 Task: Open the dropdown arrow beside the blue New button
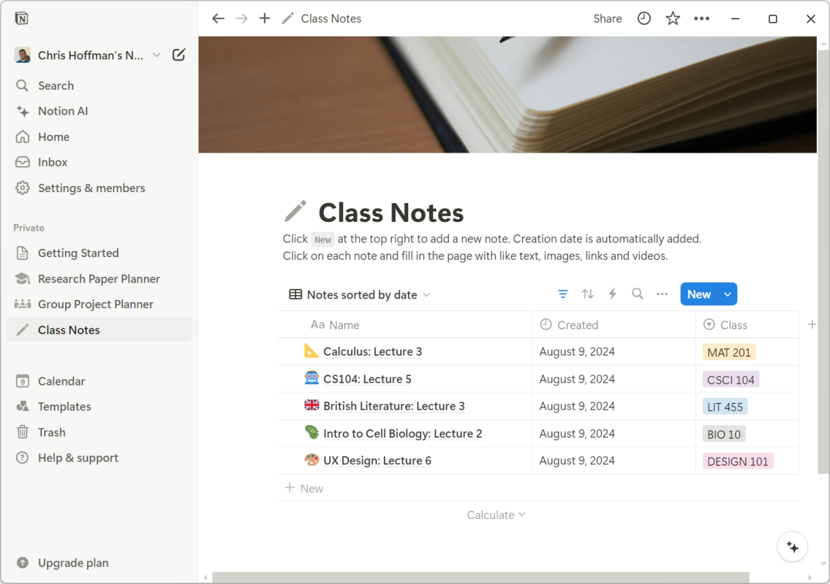[728, 294]
